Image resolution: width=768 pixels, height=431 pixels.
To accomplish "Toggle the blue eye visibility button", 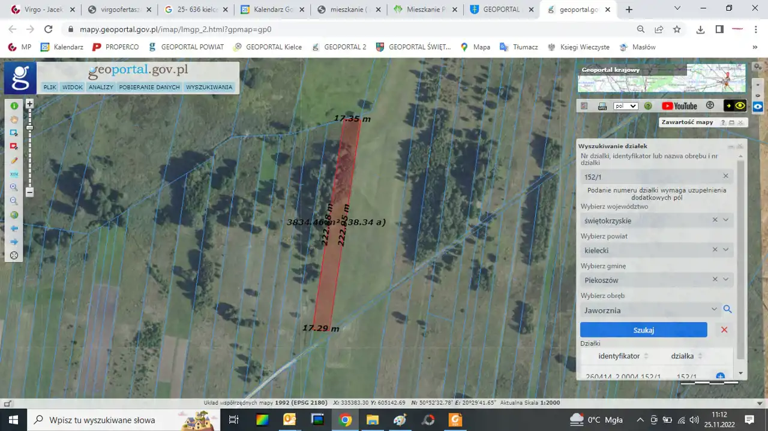I will pyautogui.click(x=758, y=106).
